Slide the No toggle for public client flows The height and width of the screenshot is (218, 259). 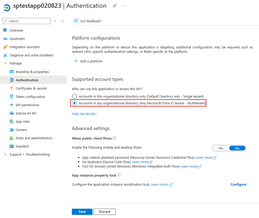point(237,148)
